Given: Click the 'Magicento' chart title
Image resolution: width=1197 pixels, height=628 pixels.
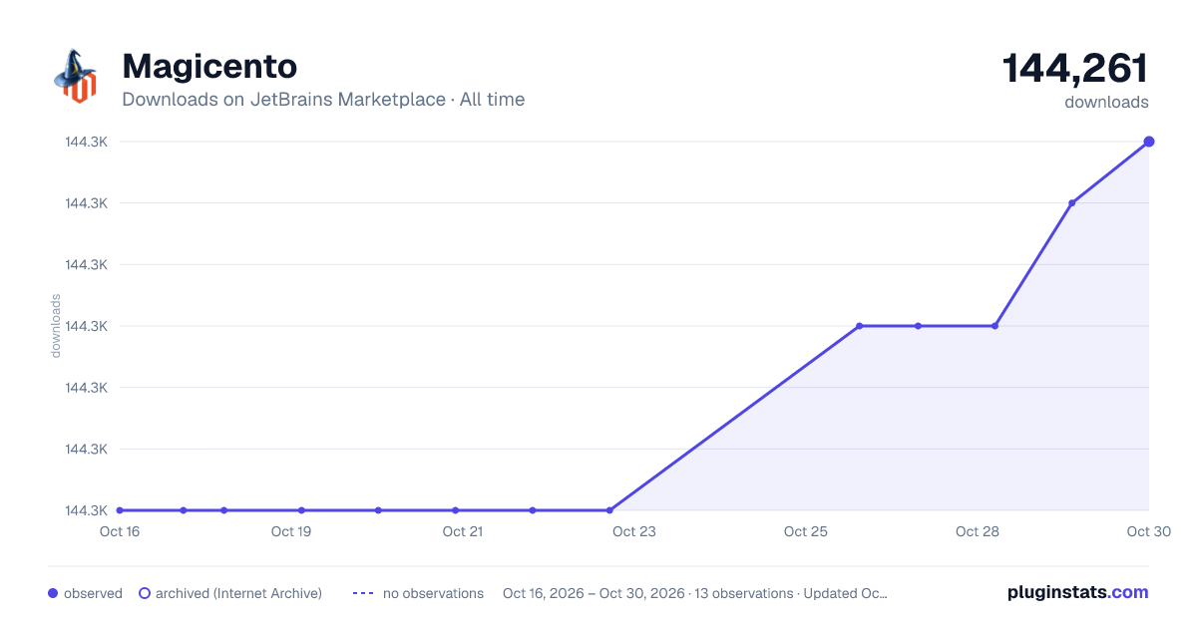Looking at the screenshot, I should (x=209, y=66).
